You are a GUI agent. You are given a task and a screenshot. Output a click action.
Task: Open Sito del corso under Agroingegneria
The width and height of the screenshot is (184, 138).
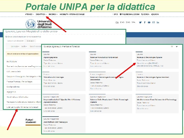pyautogui.click(x=49, y=66)
